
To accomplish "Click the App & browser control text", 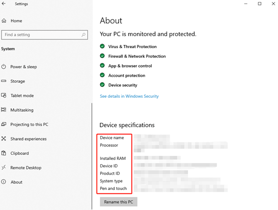I will click(x=130, y=66).
